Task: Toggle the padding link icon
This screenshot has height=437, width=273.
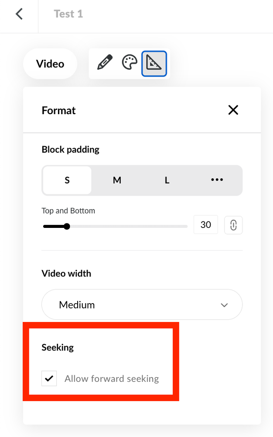Action: [x=233, y=225]
